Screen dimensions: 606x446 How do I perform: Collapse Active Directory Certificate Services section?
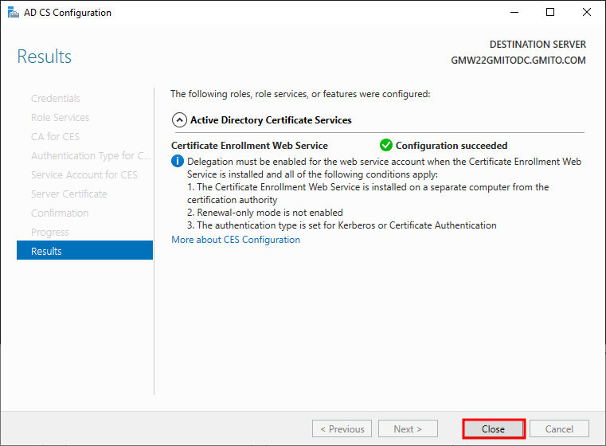coord(179,120)
